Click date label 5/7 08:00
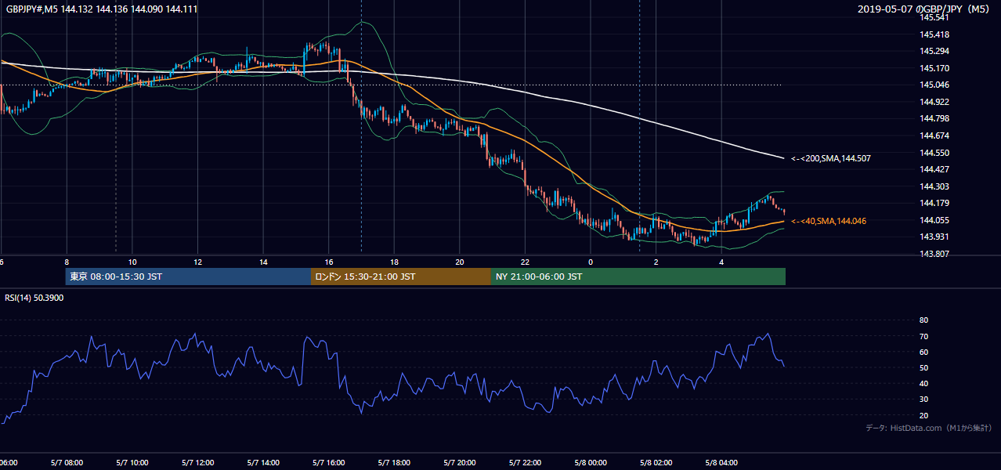The image size is (1001, 470). (x=67, y=463)
